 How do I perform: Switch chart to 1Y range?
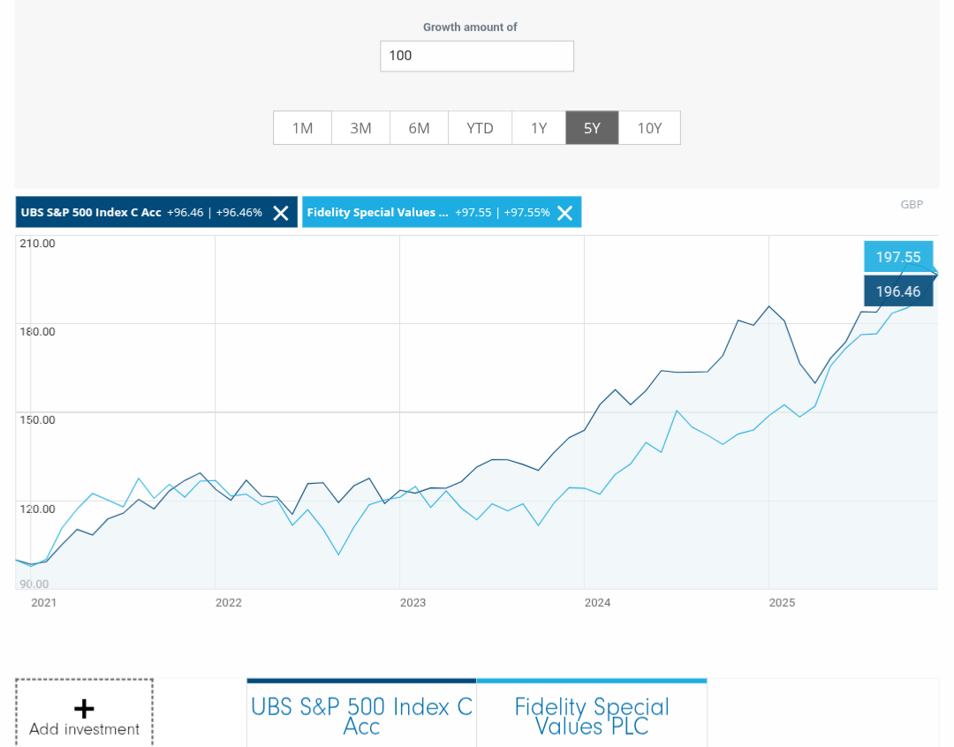539,128
